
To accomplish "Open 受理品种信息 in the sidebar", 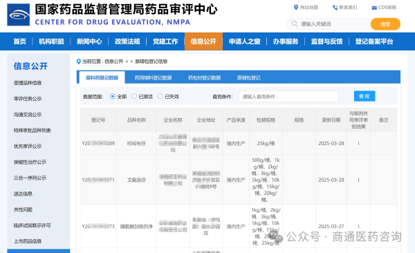I will 28,83.
